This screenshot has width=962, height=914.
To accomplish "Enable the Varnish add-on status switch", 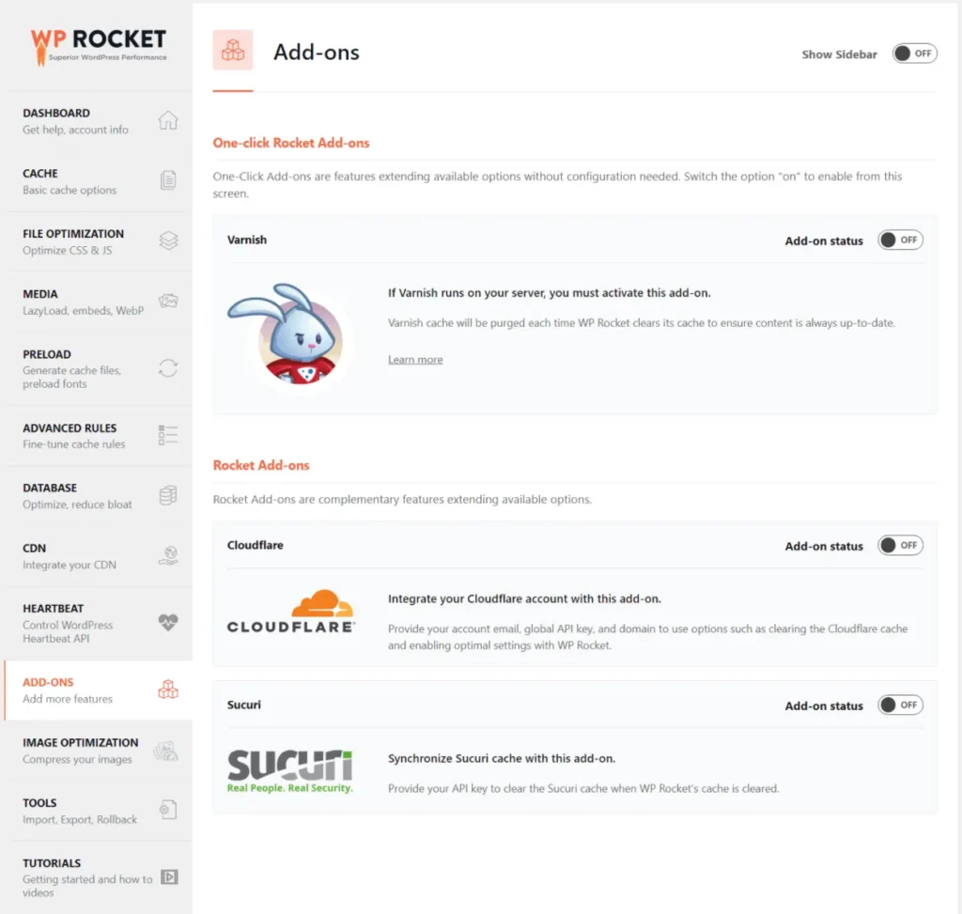I will [900, 240].
